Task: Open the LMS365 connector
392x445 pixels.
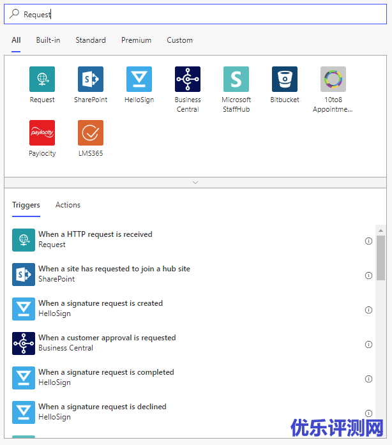Action: [91, 133]
